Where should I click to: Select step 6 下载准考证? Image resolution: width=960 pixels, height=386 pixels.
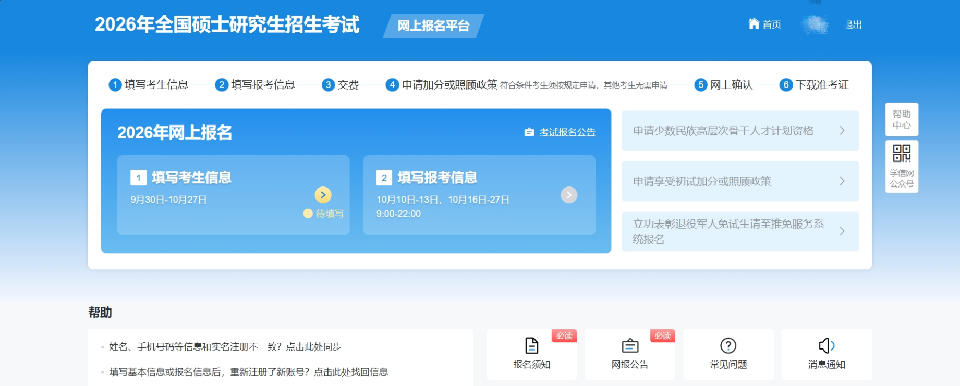[x=814, y=85]
